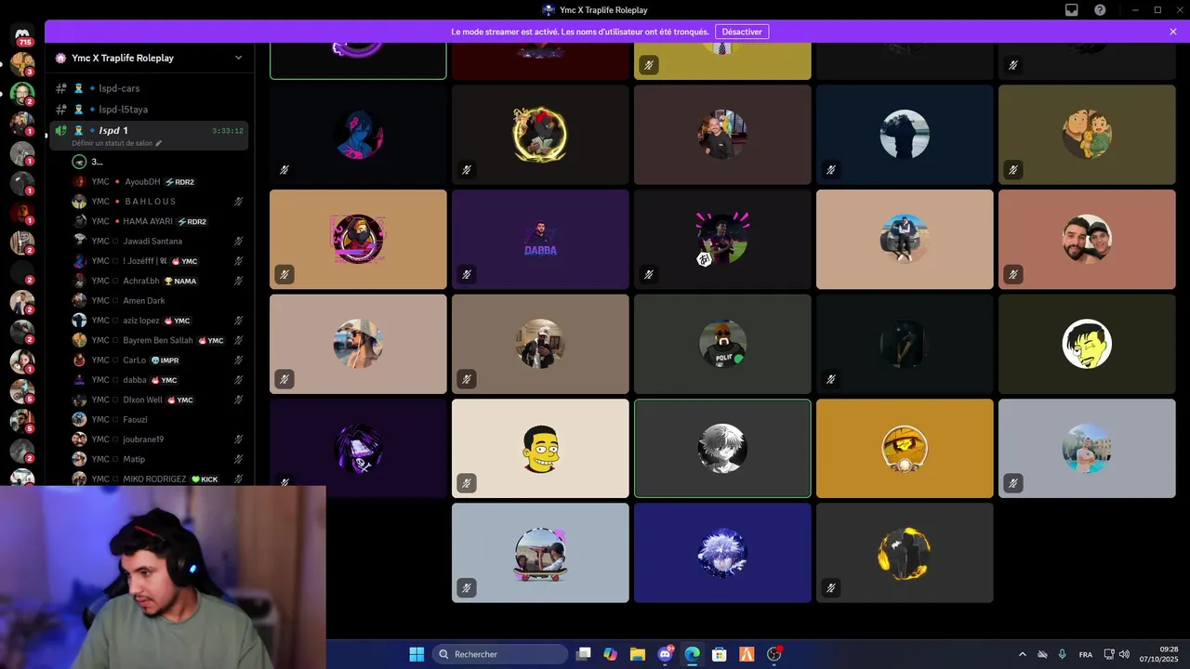1190x669 pixels.
Task: Show hidden system tray icons chevron
Action: click(1022, 654)
